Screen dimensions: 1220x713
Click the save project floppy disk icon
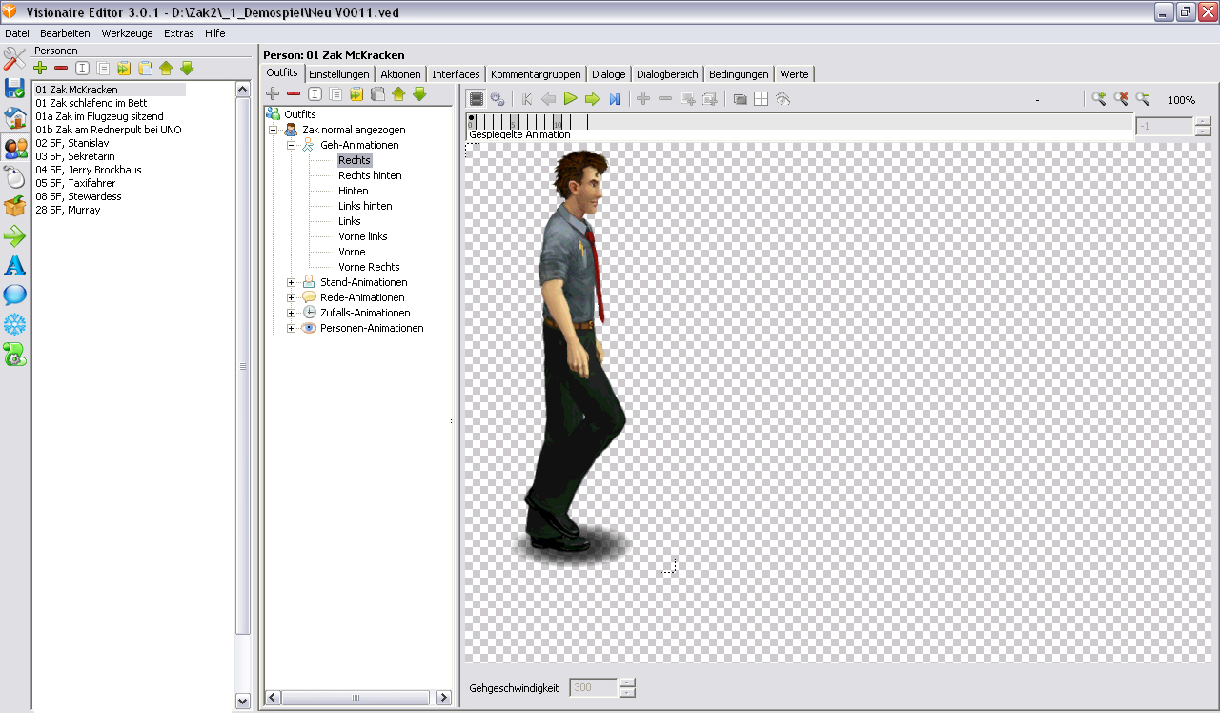[14, 89]
